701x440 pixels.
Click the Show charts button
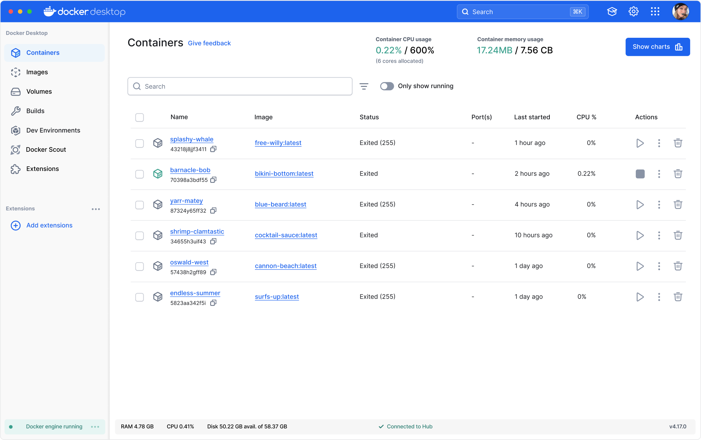[x=657, y=47]
